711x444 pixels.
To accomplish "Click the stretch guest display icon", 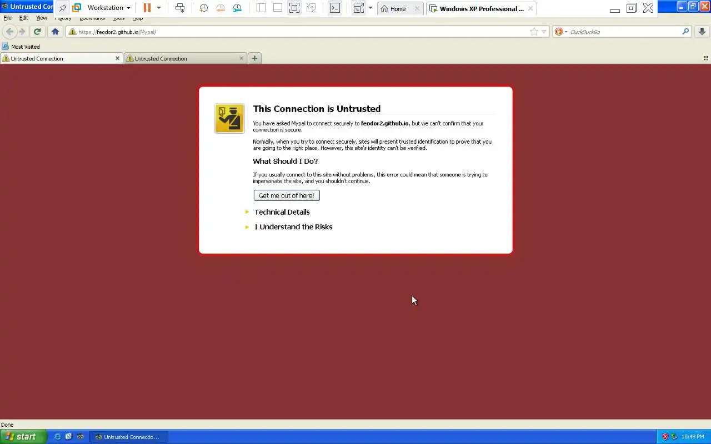I will (358, 8).
